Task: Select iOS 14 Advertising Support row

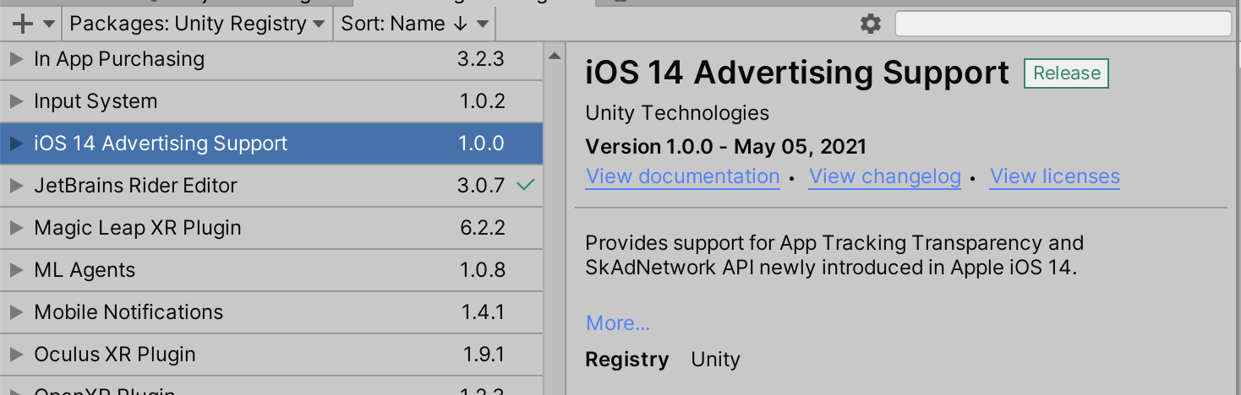Action: [x=271, y=143]
